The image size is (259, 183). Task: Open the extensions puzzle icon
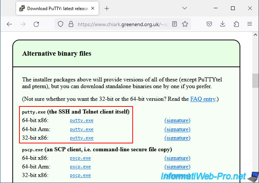click(x=236, y=24)
